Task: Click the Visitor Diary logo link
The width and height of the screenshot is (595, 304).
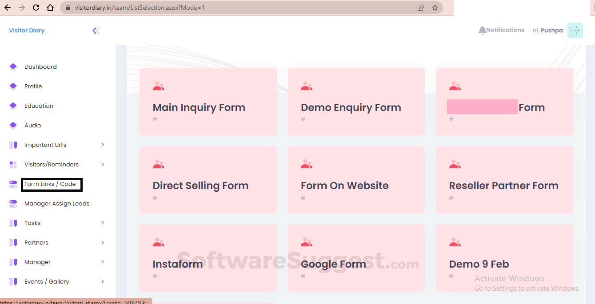Action: (26, 30)
